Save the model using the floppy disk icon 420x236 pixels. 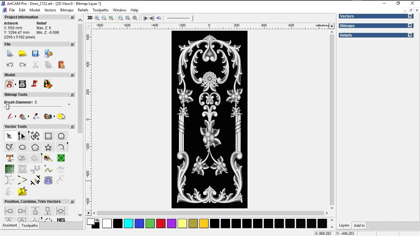point(35,53)
